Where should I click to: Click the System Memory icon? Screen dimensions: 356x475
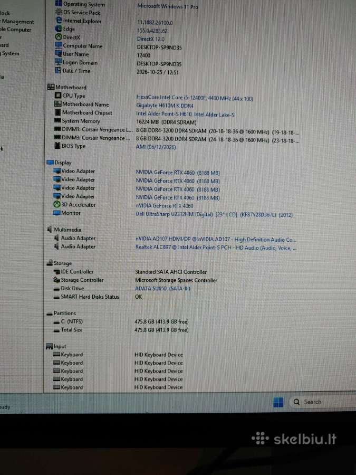(x=57, y=120)
